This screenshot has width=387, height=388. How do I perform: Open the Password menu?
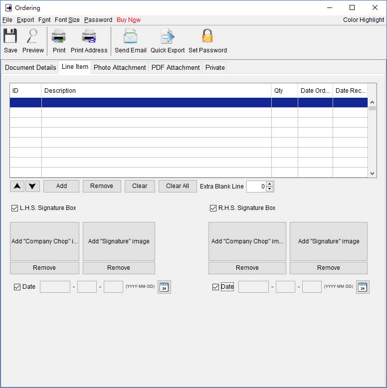pyautogui.click(x=98, y=20)
